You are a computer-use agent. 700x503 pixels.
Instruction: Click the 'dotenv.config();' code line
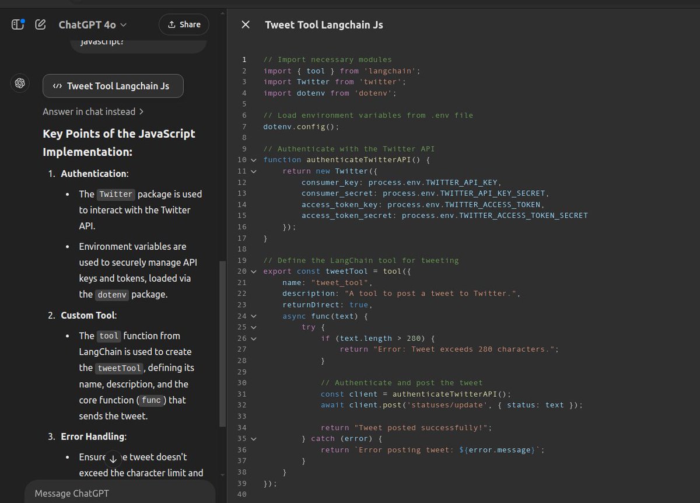point(301,126)
